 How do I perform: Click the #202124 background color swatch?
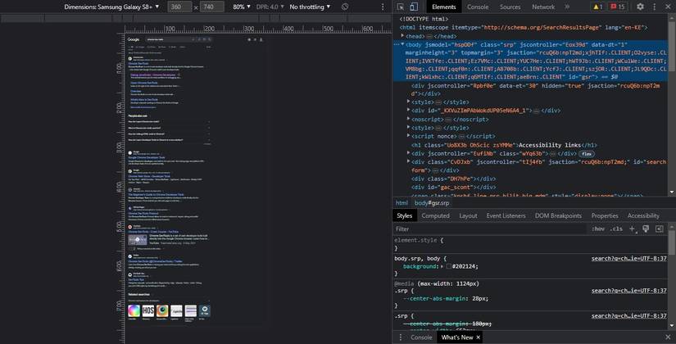click(449, 267)
